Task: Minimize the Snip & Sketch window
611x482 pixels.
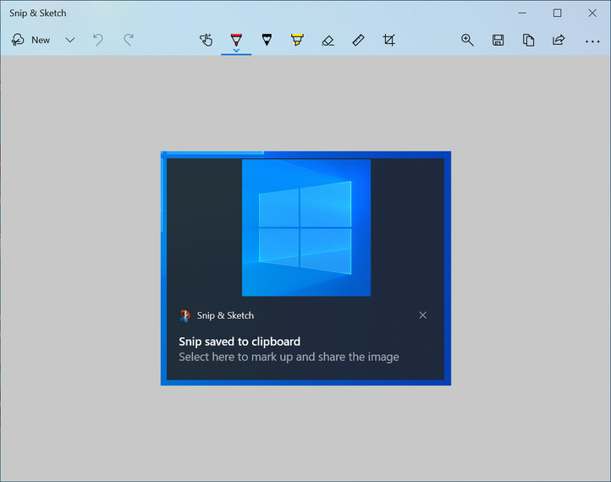Action: pos(521,13)
